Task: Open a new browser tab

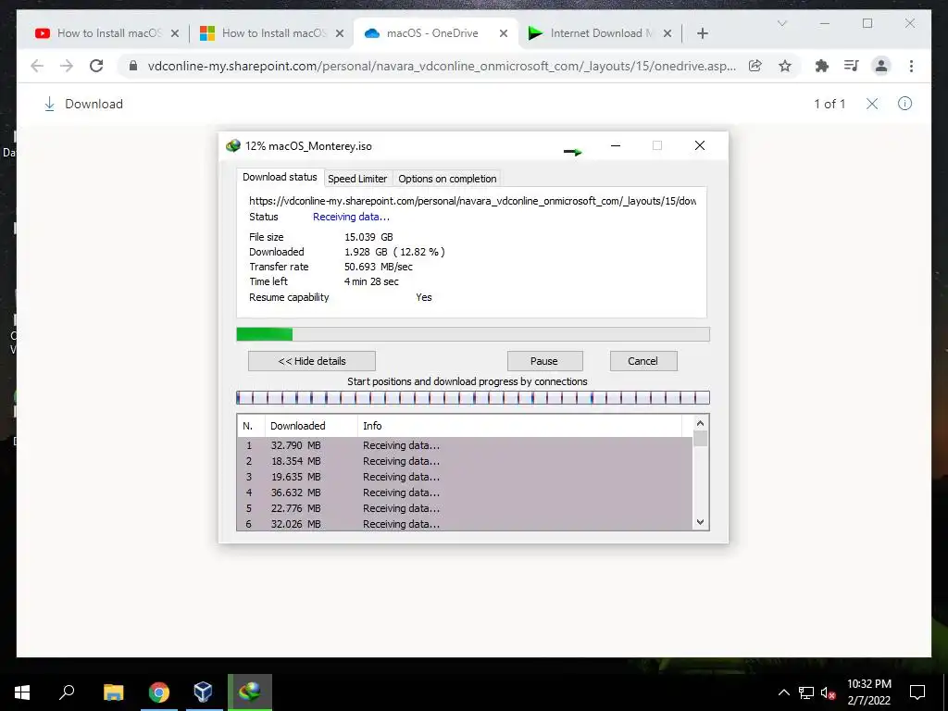Action: point(702,33)
